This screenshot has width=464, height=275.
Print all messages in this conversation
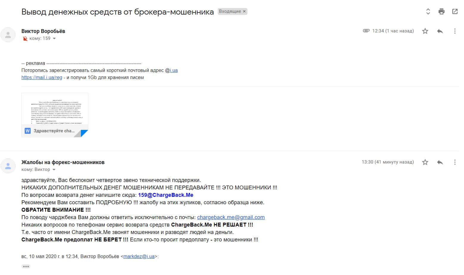click(441, 12)
